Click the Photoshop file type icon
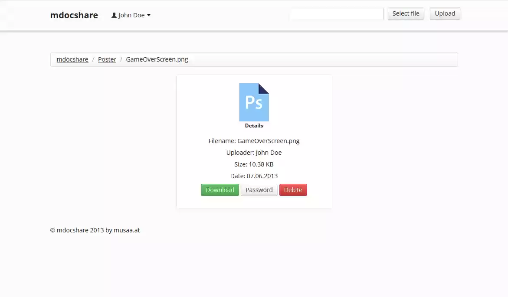The width and height of the screenshot is (508, 297). [254, 102]
